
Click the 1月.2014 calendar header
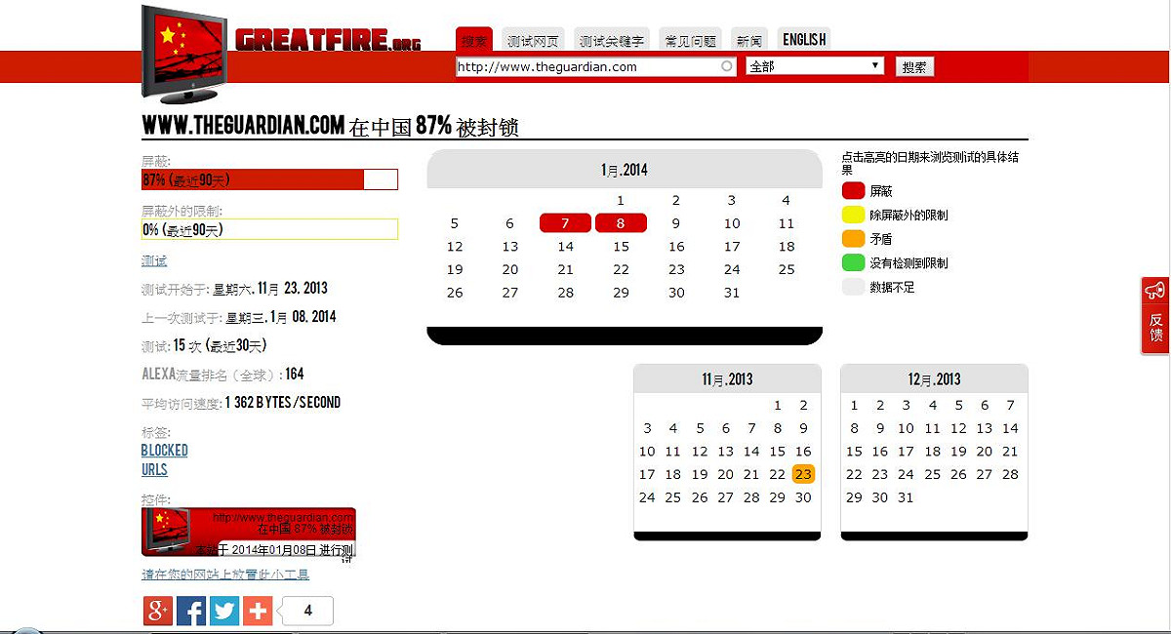(x=625, y=170)
